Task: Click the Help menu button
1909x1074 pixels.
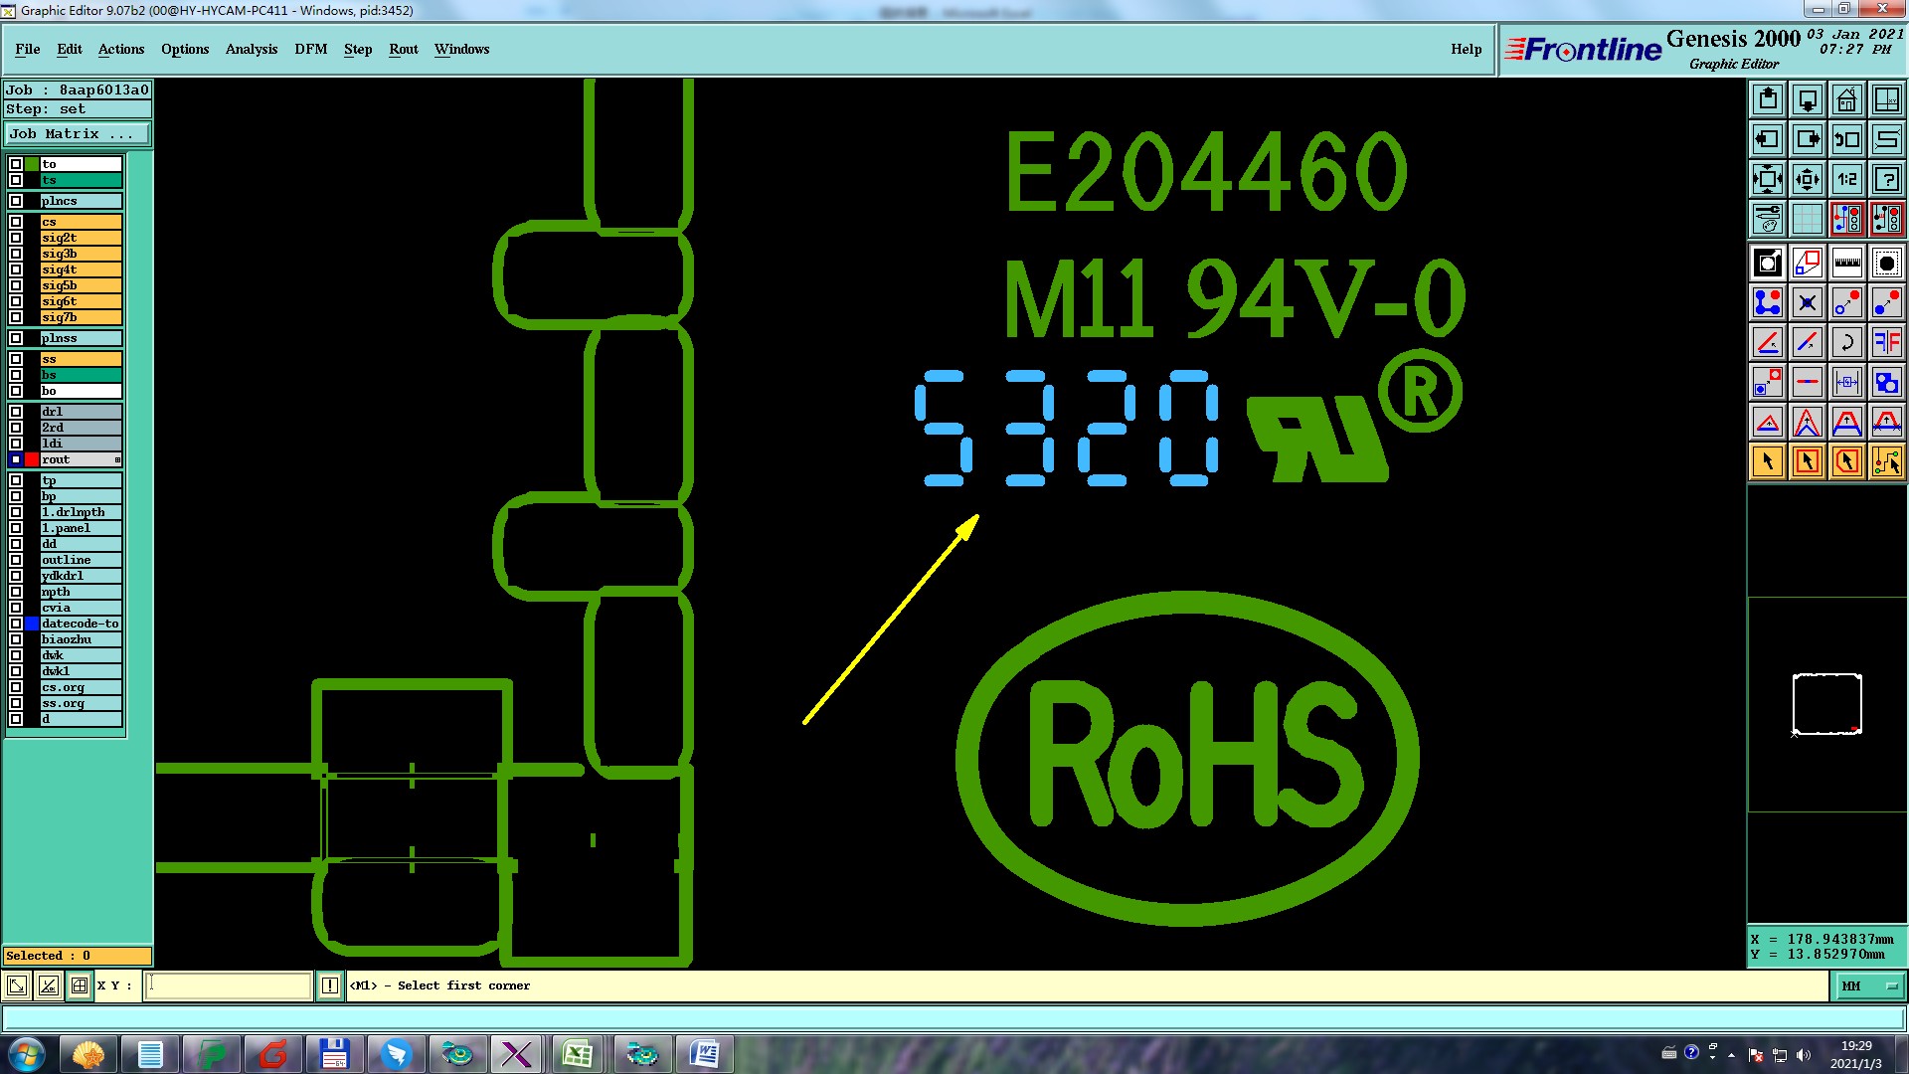Action: [1465, 49]
